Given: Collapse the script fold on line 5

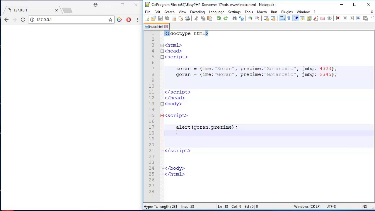Looking at the screenshot, I should [162, 57].
